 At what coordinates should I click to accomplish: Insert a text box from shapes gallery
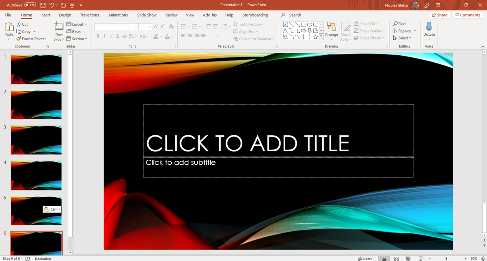click(285, 25)
